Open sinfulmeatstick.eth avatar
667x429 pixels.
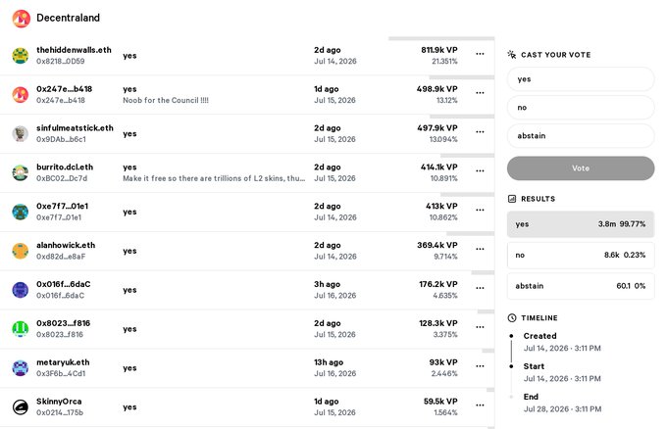click(x=20, y=134)
